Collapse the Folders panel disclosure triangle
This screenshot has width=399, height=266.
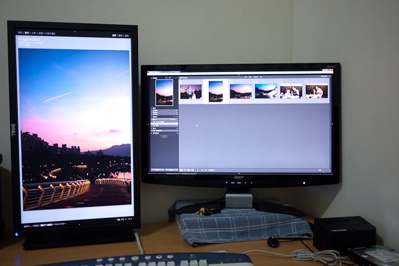pos(151,117)
